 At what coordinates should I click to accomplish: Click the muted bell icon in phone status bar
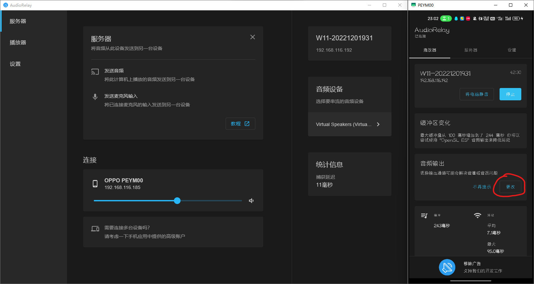[x=475, y=19]
